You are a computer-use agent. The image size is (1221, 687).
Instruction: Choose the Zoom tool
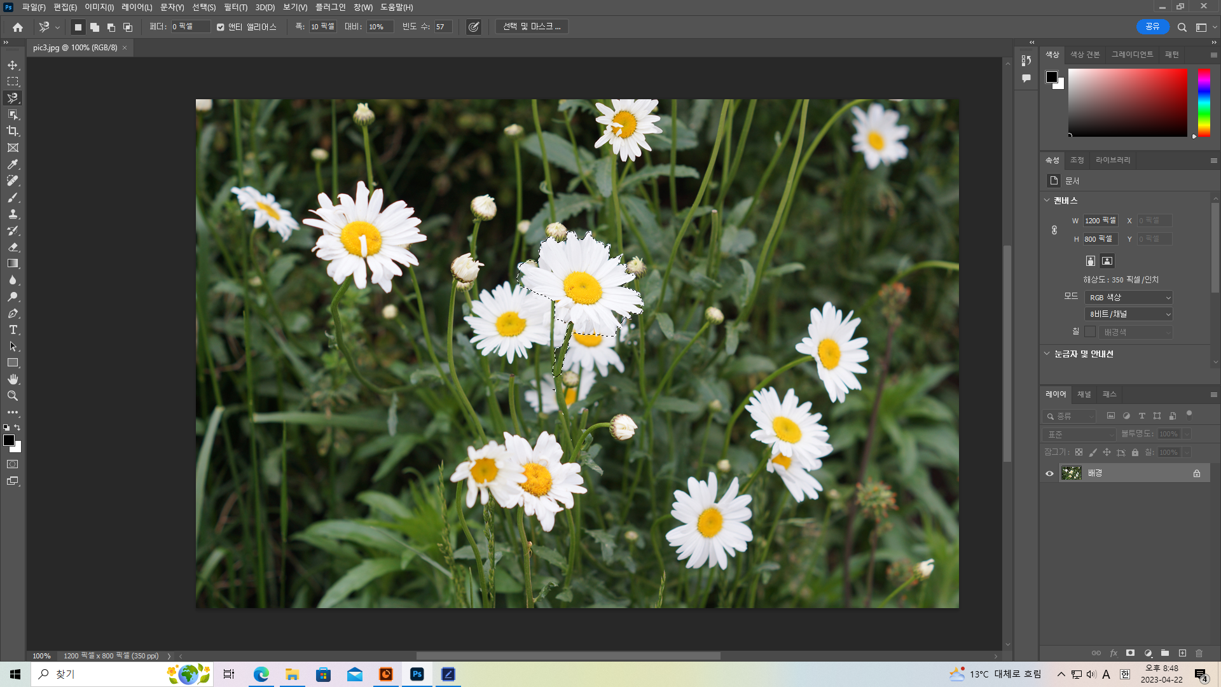[13, 396]
